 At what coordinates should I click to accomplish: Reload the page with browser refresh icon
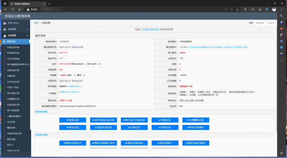coord(12,9)
